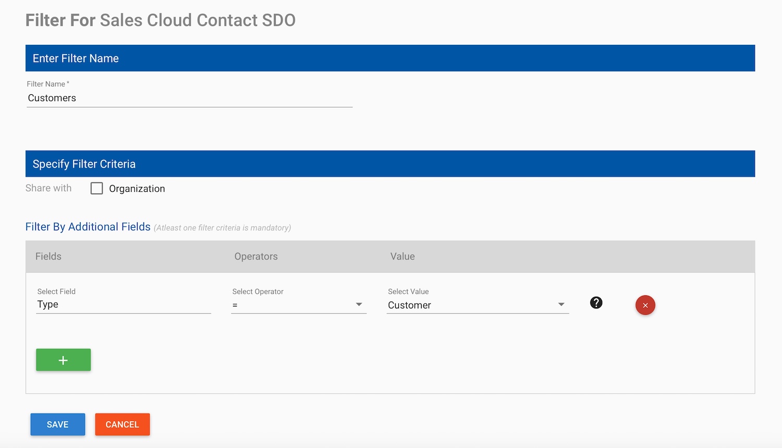The width and height of the screenshot is (782, 448).
Task: Click the Select Field input showing Type
Action: (x=124, y=305)
